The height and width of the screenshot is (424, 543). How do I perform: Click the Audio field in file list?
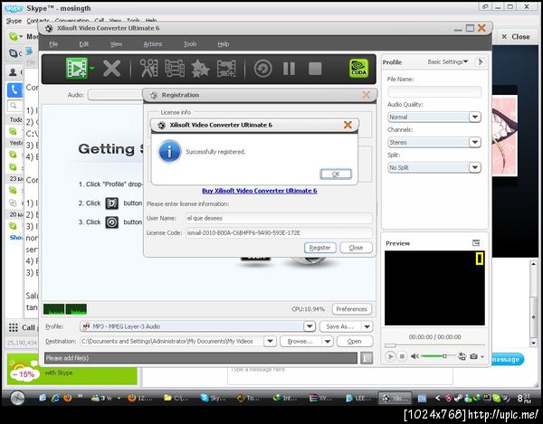click(x=115, y=95)
